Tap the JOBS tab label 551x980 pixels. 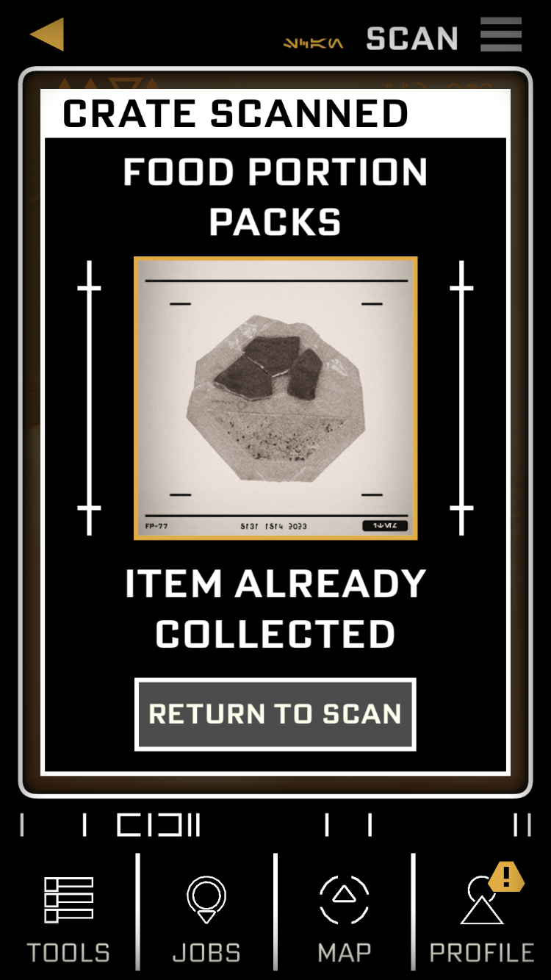coord(206,953)
